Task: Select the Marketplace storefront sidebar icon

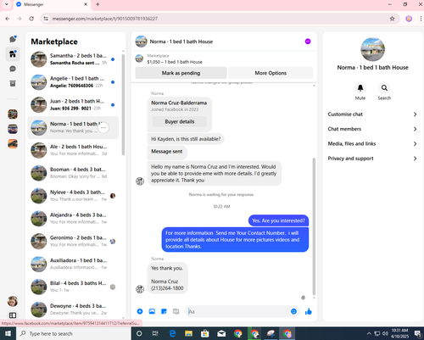Action: coord(13,53)
